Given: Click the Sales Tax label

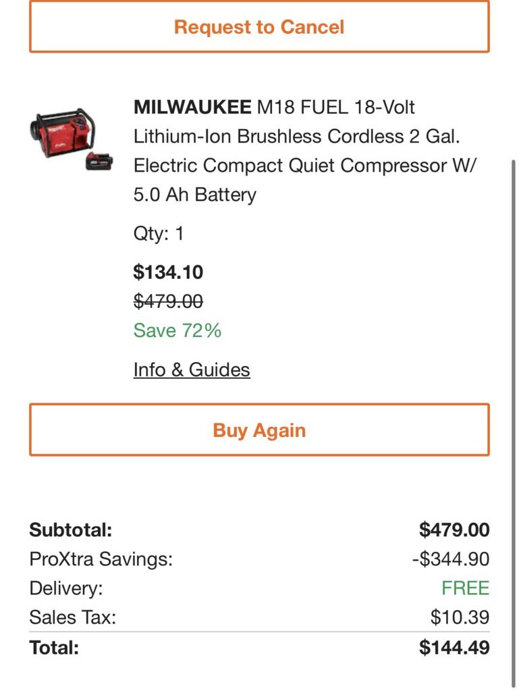Looking at the screenshot, I should tap(73, 617).
